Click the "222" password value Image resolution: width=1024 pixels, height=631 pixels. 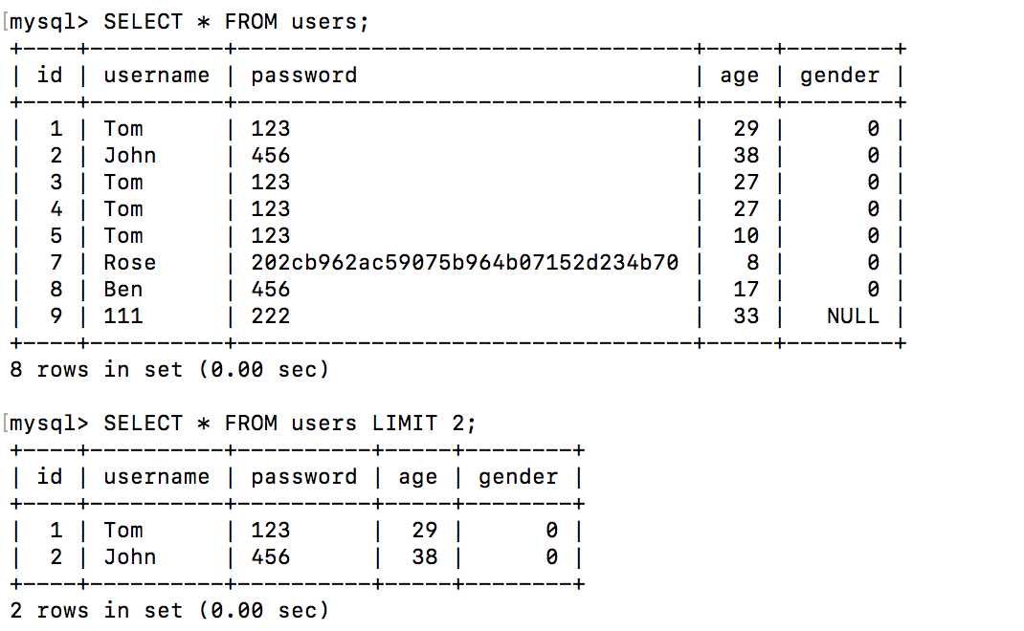point(270,316)
